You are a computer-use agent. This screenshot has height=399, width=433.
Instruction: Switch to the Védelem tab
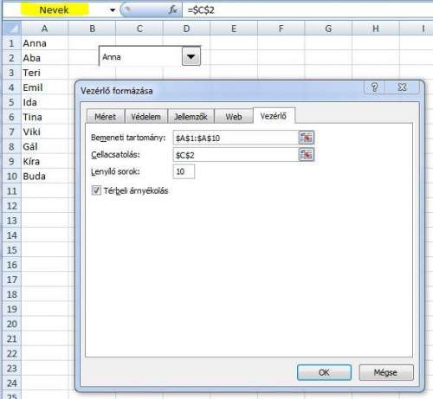pyautogui.click(x=146, y=117)
